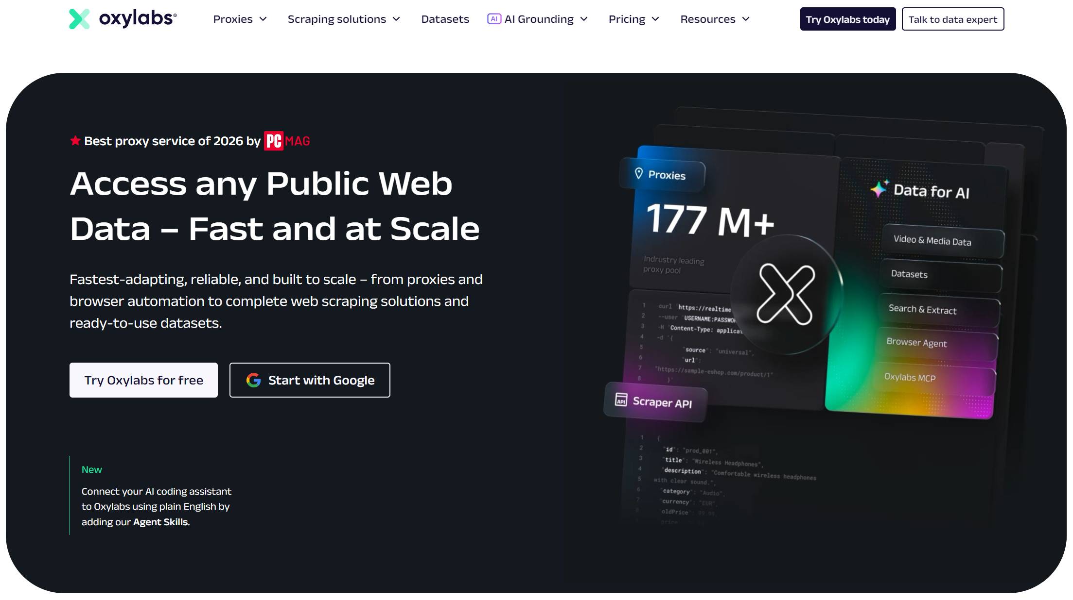The width and height of the screenshot is (1073, 600).
Task: Click Try Oxylabs today button
Action: click(x=847, y=19)
